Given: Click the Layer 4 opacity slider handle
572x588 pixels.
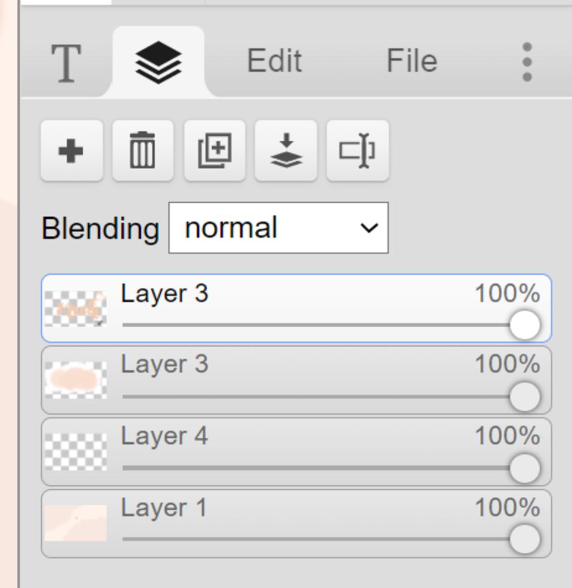Looking at the screenshot, I should click(x=525, y=468).
